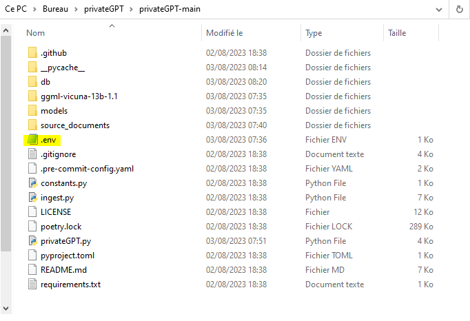The width and height of the screenshot is (470, 321).
Task: Click the privateGPT-main breadcrumb segment
Action: (x=171, y=10)
